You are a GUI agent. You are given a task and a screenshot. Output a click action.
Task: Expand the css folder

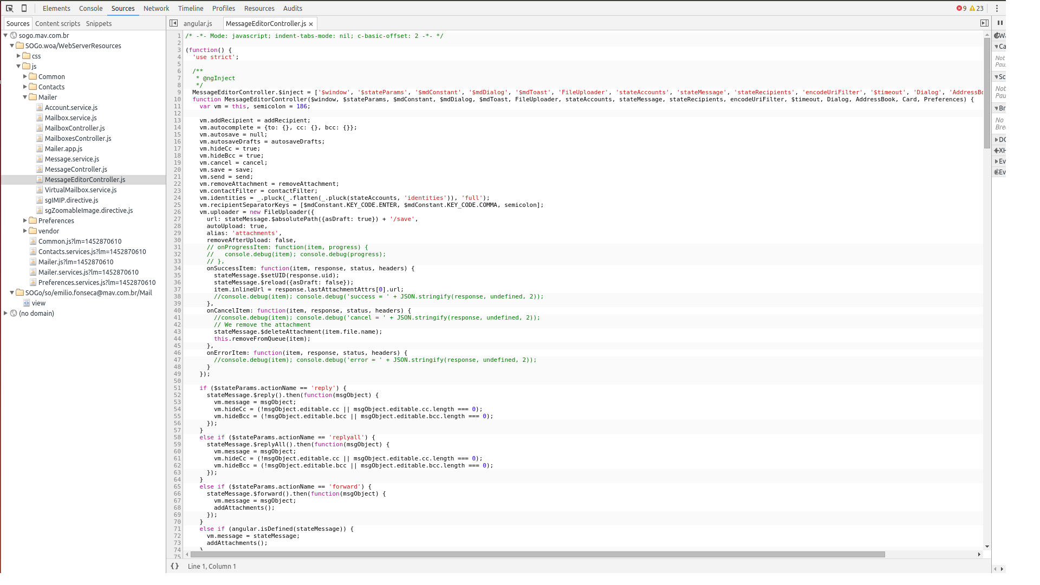click(18, 56)
